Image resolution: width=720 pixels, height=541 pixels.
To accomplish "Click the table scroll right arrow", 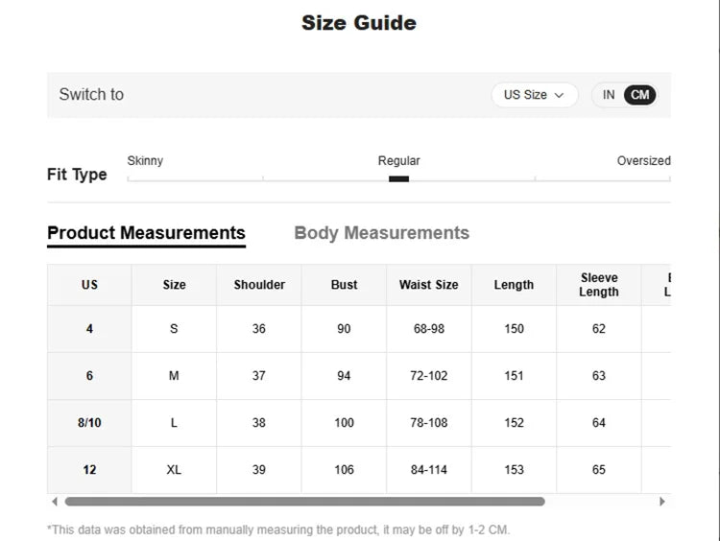I will 662,502.
